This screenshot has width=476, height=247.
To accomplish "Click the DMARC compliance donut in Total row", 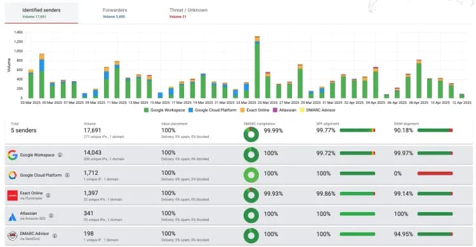I will pos(251,134).
